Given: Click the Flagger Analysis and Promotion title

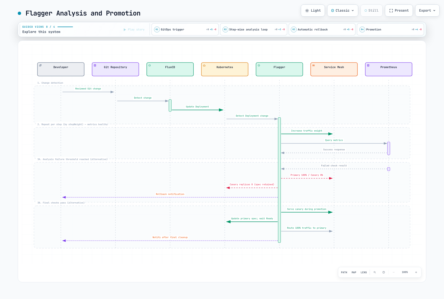Looking at the screenshot, I should point(83,13).
